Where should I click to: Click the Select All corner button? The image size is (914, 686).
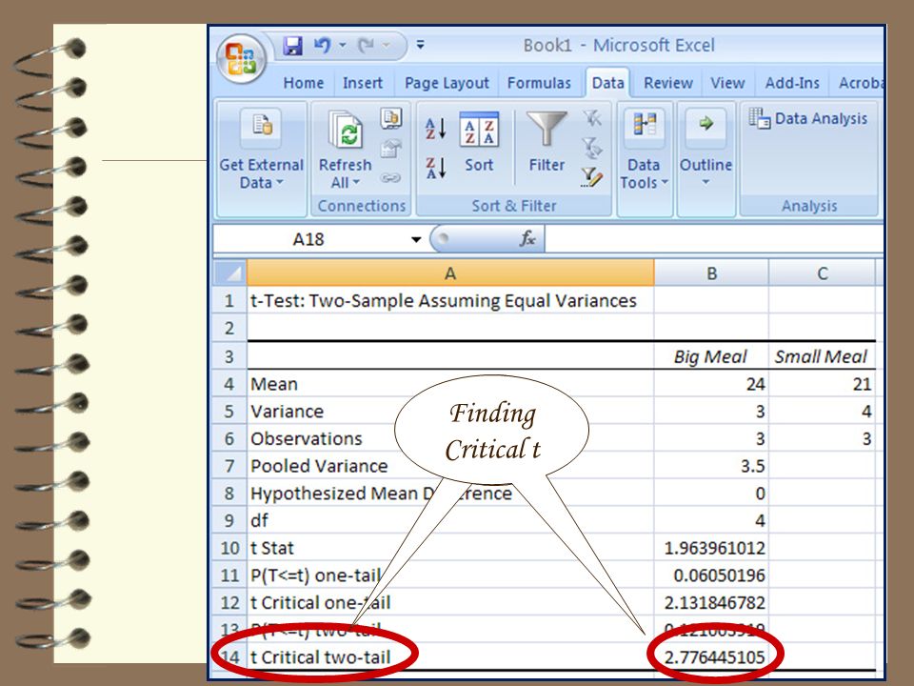230,272
